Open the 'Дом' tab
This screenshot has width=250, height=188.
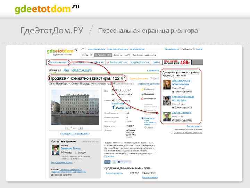tap(66, 70)
